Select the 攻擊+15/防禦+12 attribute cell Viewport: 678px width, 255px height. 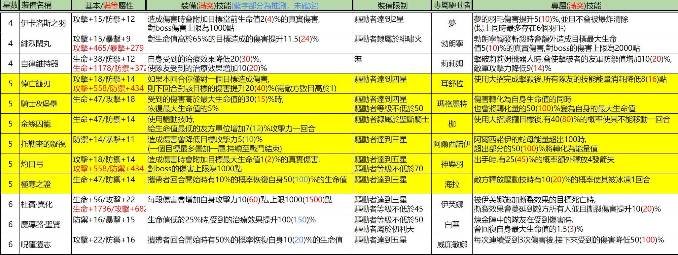(109, 23)
